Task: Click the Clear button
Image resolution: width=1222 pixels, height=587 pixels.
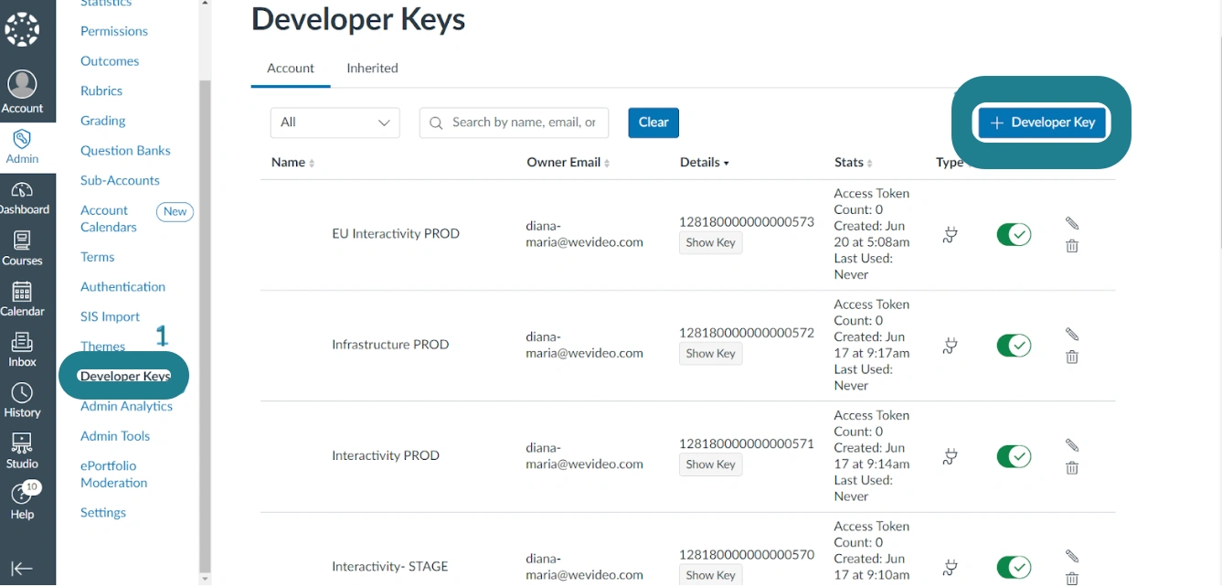Action: tap(654, 123)
